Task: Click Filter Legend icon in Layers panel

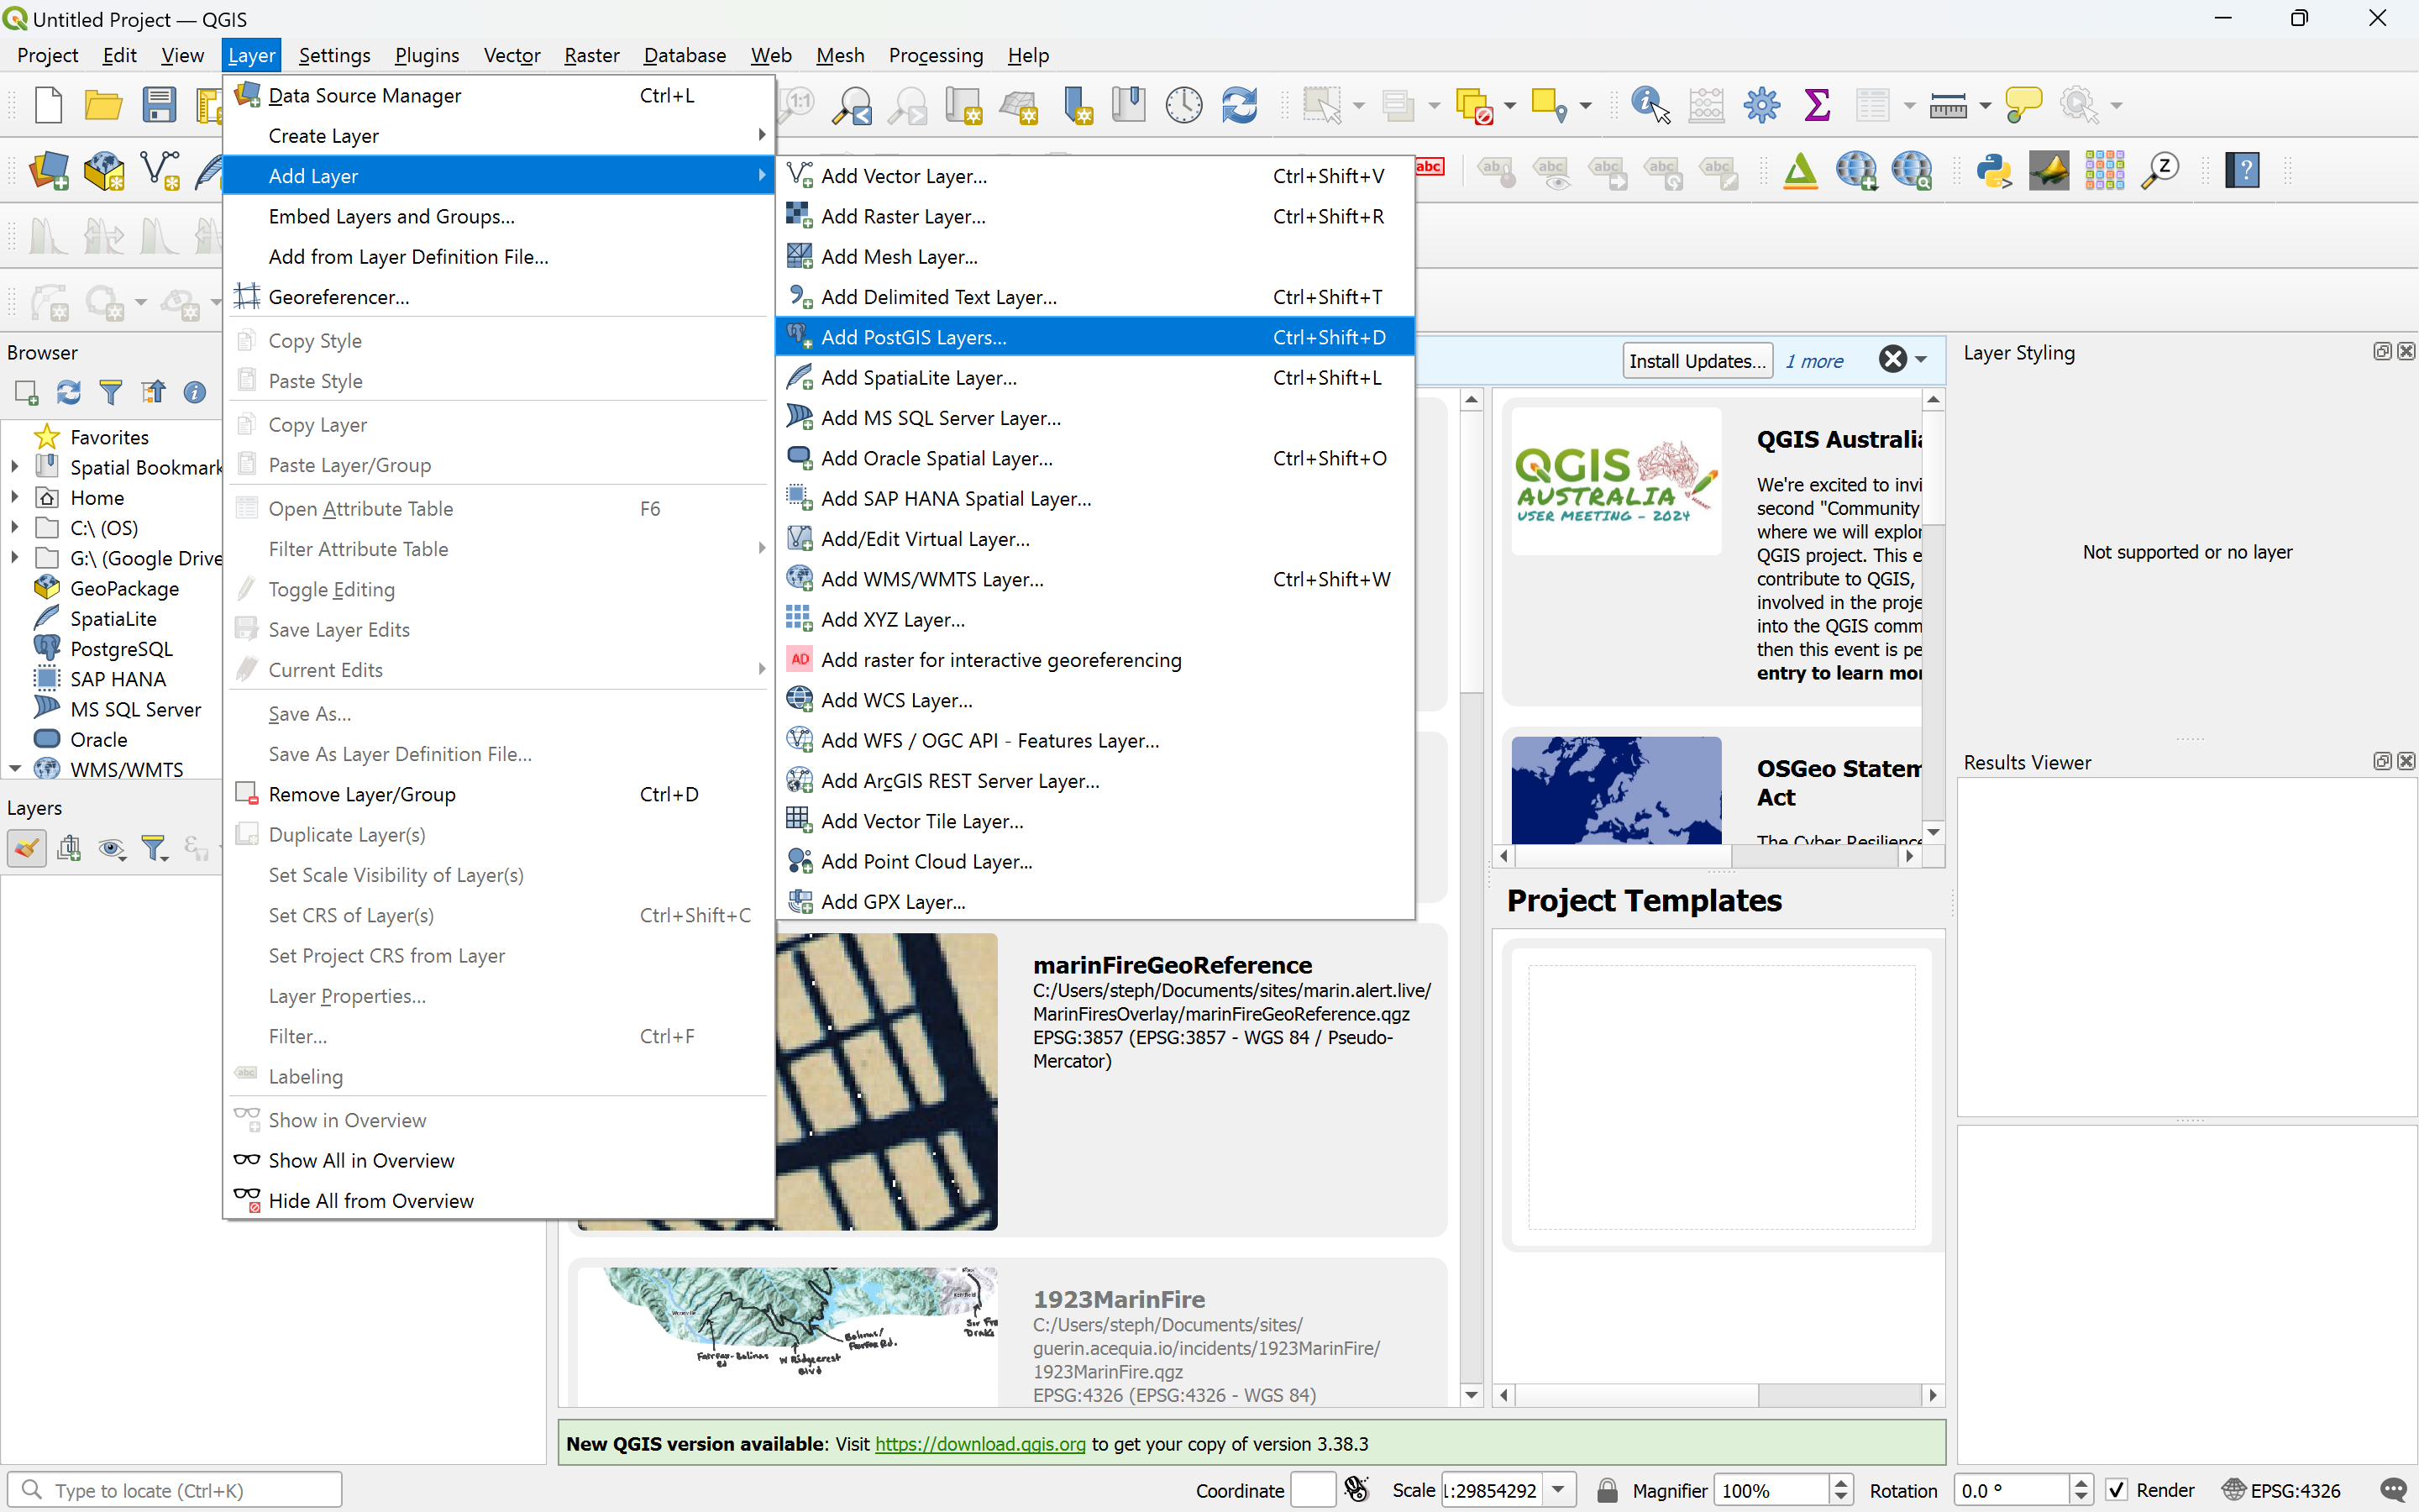Action: (x=154, y=849)
